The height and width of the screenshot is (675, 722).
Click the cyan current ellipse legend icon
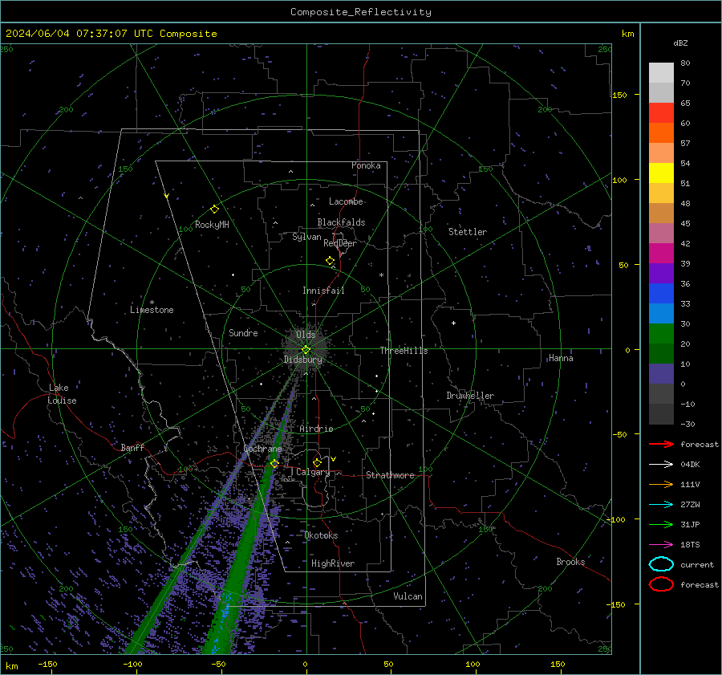(661, 564)
